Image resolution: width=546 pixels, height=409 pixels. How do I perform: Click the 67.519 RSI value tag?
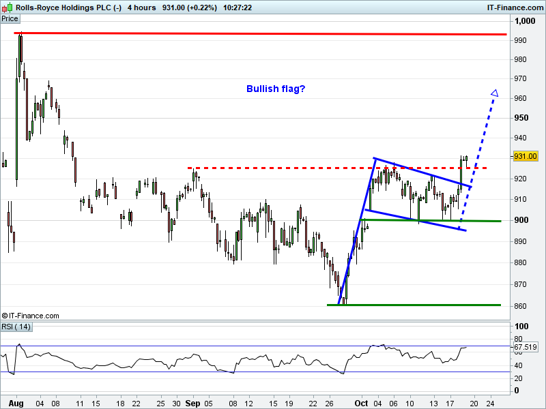point(525,347)
